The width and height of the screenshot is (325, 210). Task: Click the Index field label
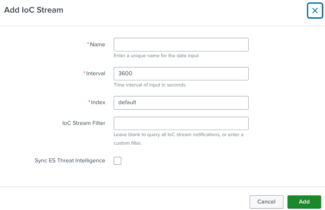pos(98,102)
